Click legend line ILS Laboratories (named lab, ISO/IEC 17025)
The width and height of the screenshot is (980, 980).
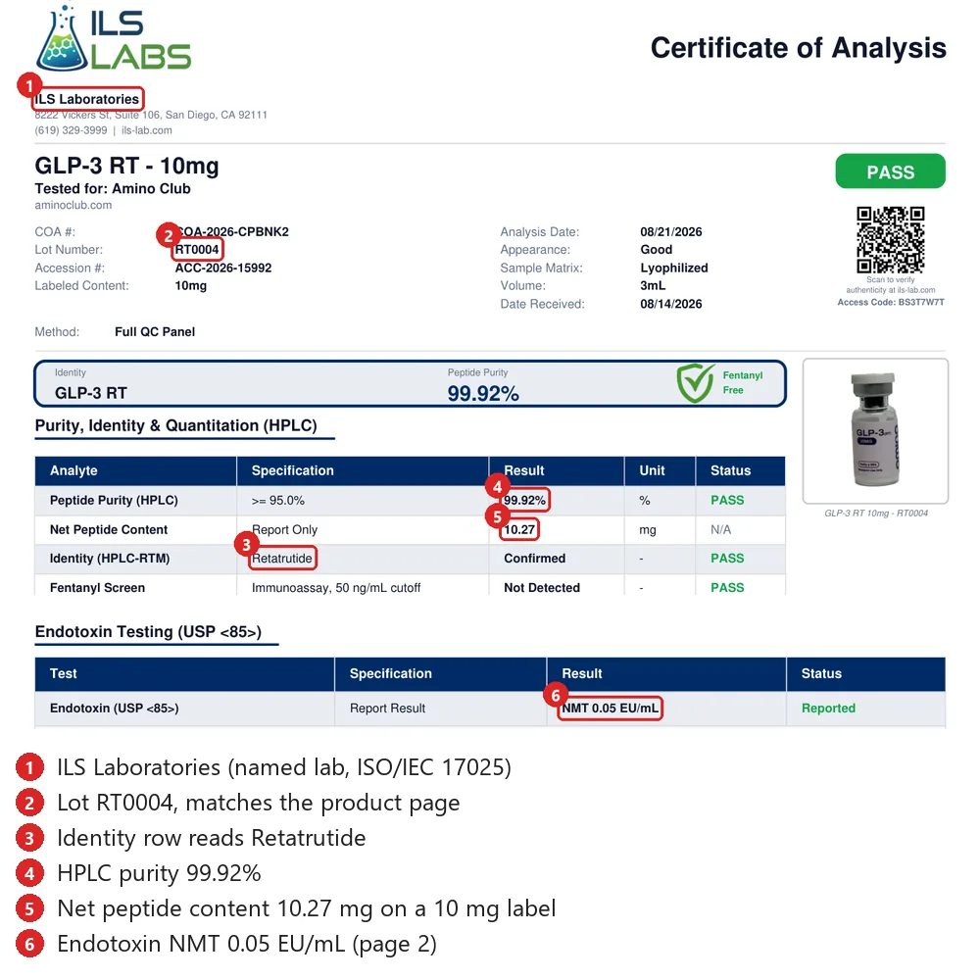point(284,767)
